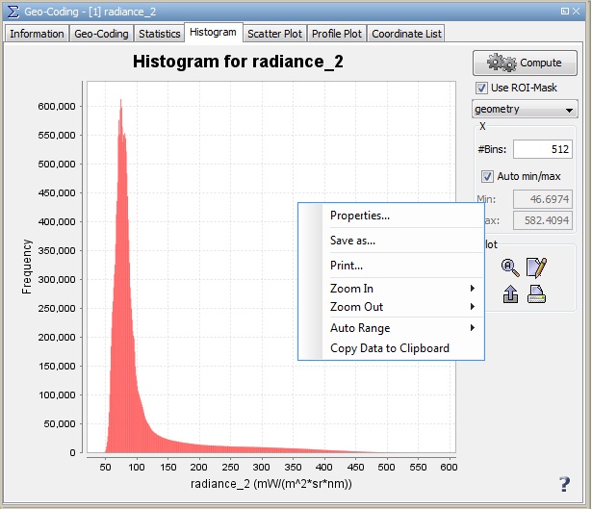Select Copy Data to Clipboard
592x509 pixels.
point(390,348)
